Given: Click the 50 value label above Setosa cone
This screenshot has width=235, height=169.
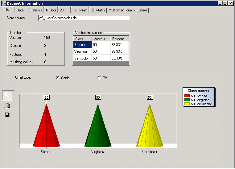Looking at the screenshot, I should click(x=47, y=97).
